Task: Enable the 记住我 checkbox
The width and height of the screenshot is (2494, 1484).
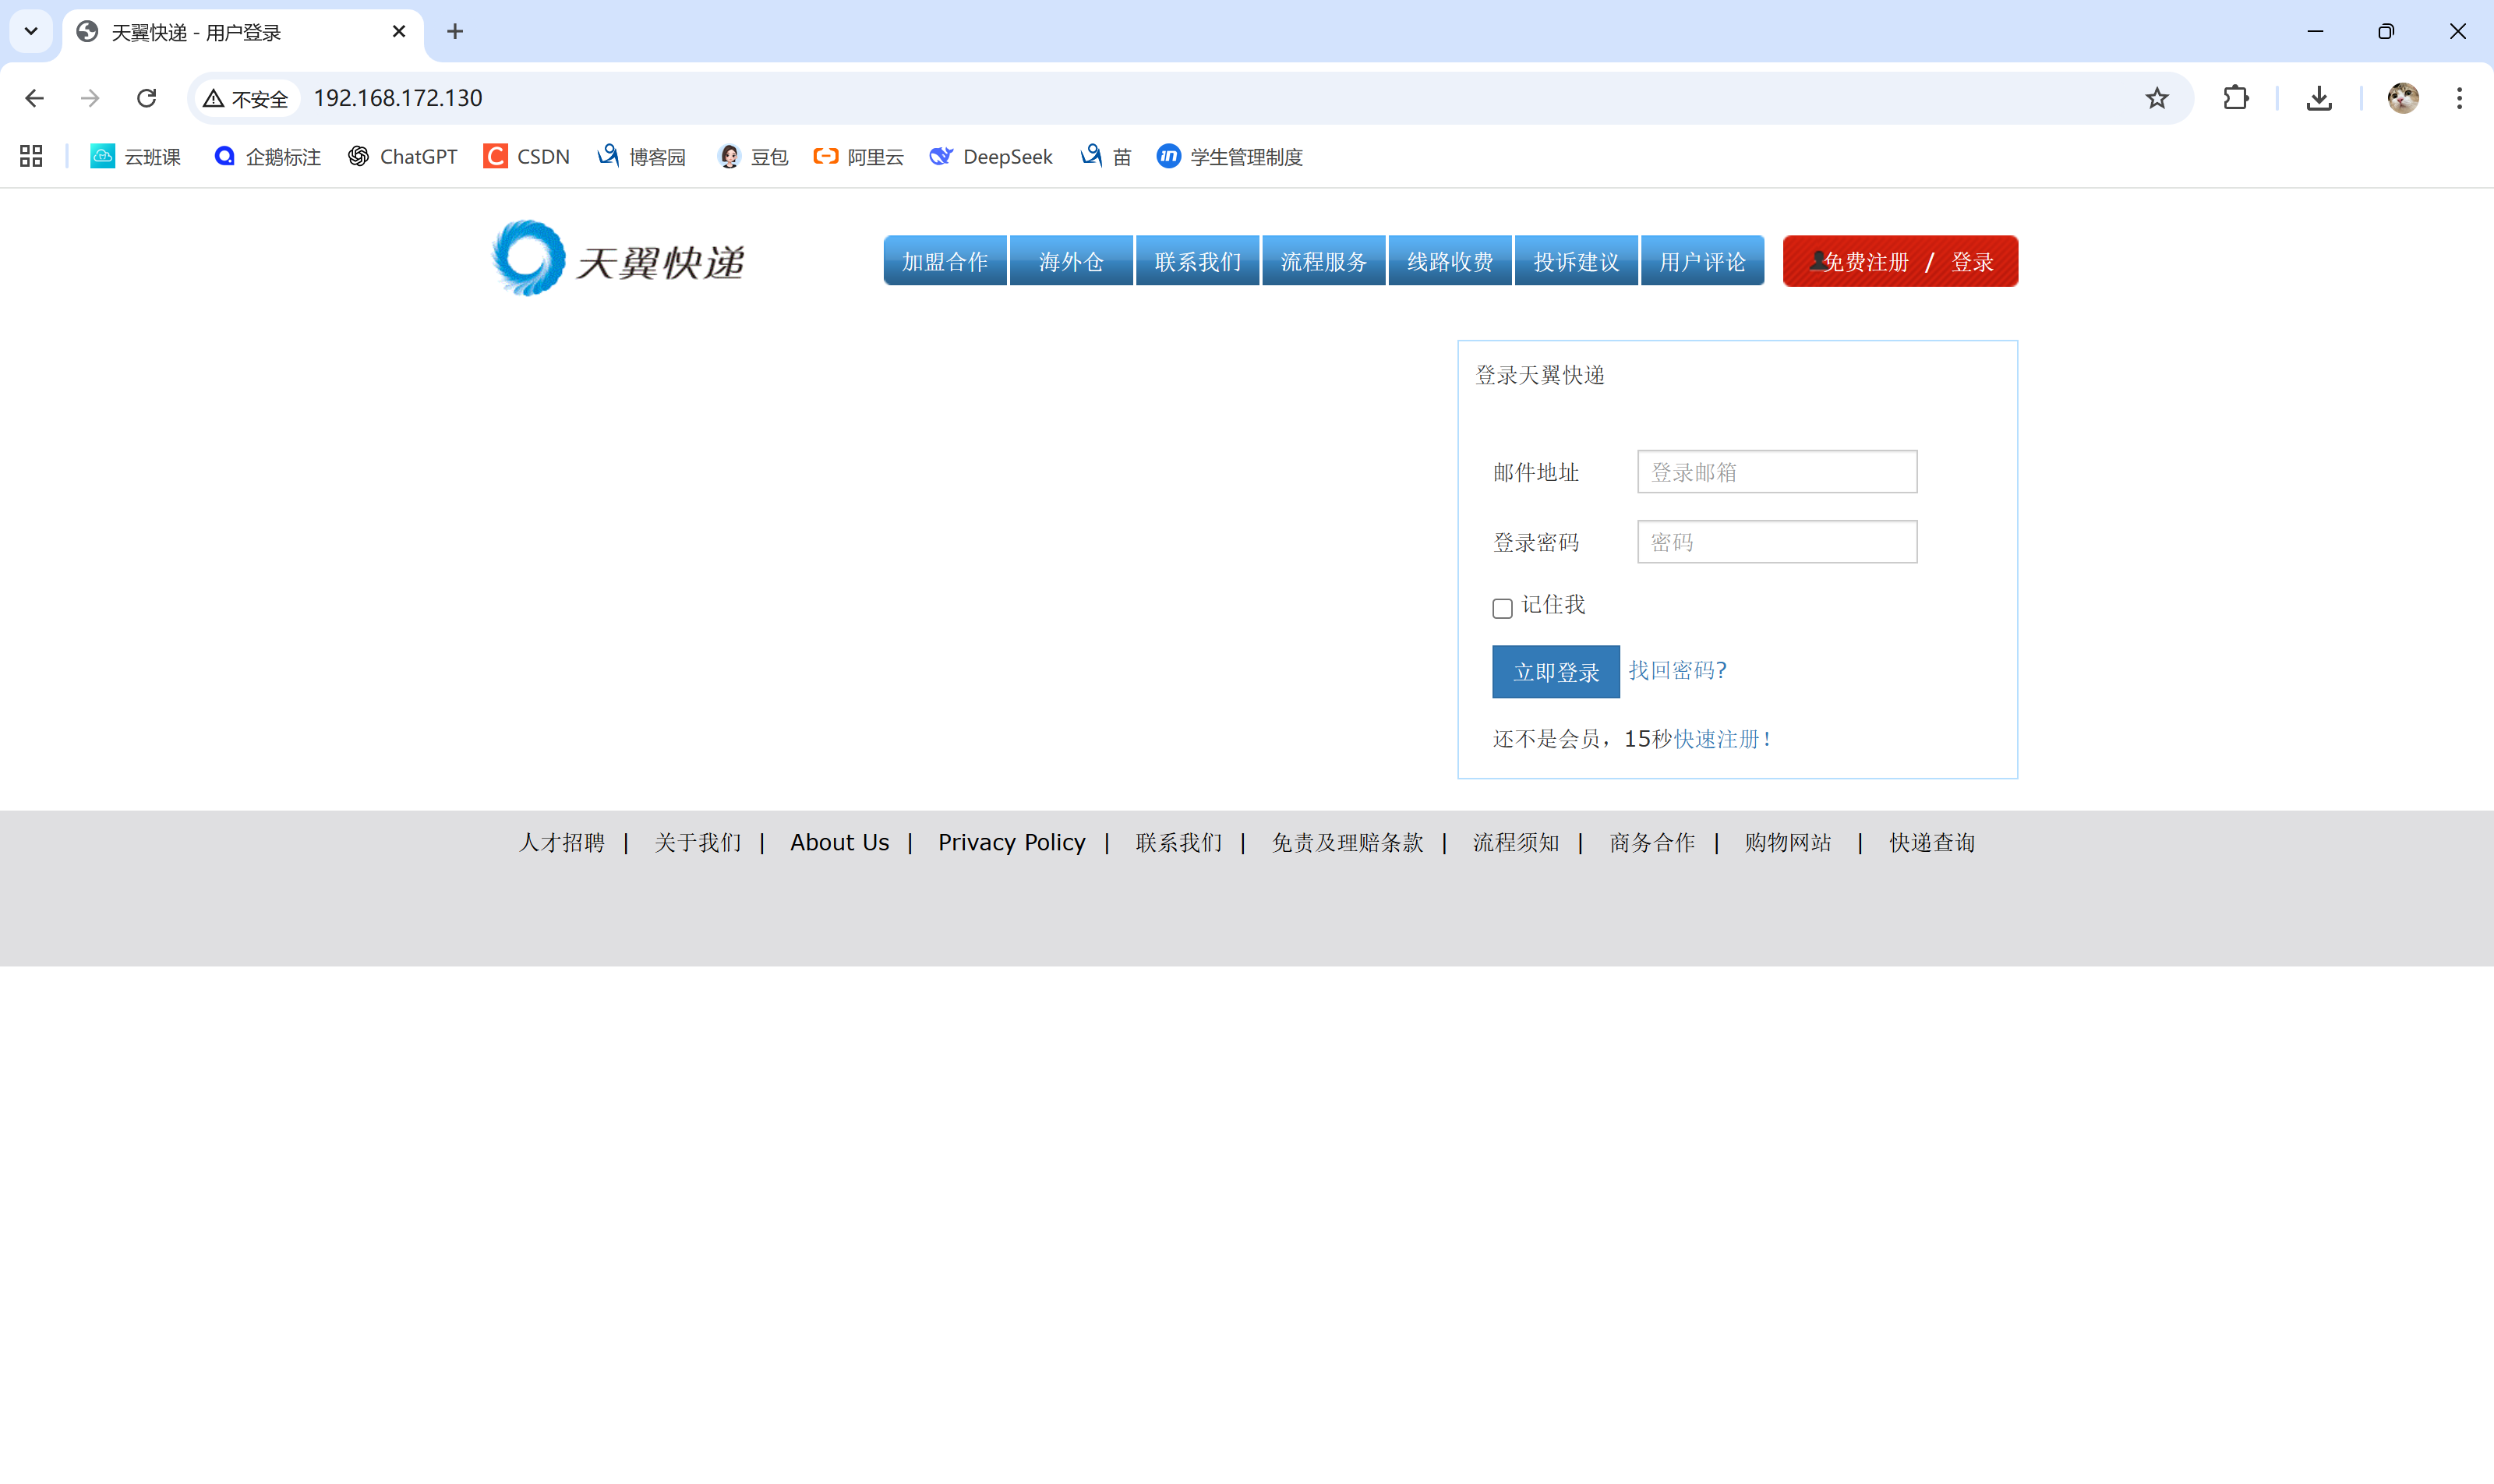Action: (x=1502, y=608)
